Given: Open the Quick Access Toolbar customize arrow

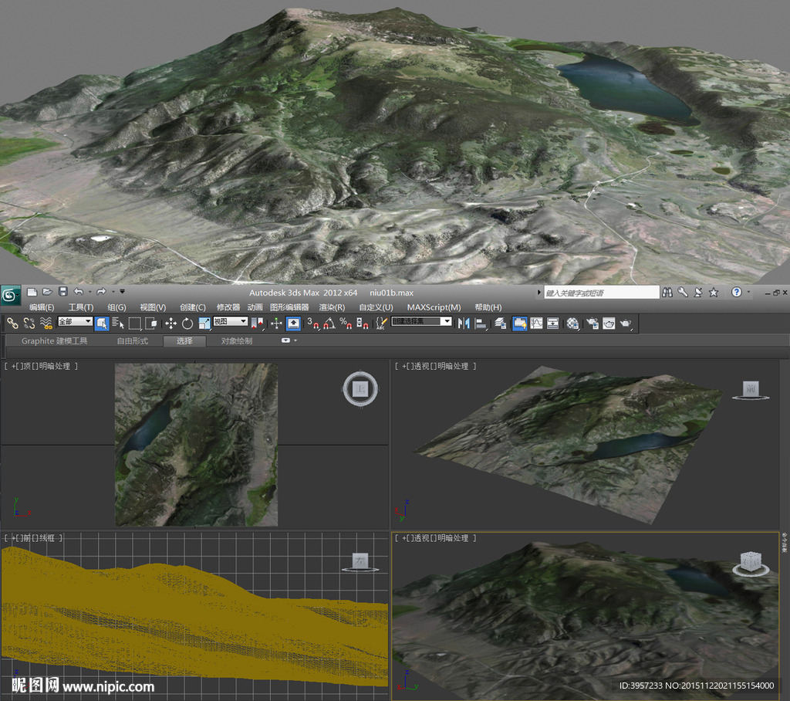Looking at the screenshot, I should (123, 292).
